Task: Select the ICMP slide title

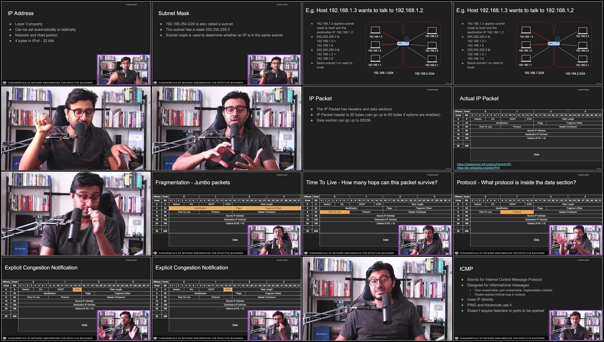Action: (x=466, y=269)
